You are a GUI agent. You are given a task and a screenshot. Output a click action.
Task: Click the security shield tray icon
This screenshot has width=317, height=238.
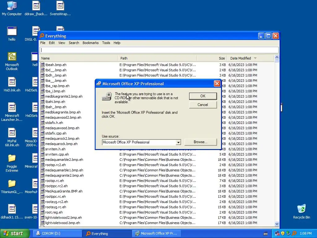pyautogui.click(x=283, y=233)
